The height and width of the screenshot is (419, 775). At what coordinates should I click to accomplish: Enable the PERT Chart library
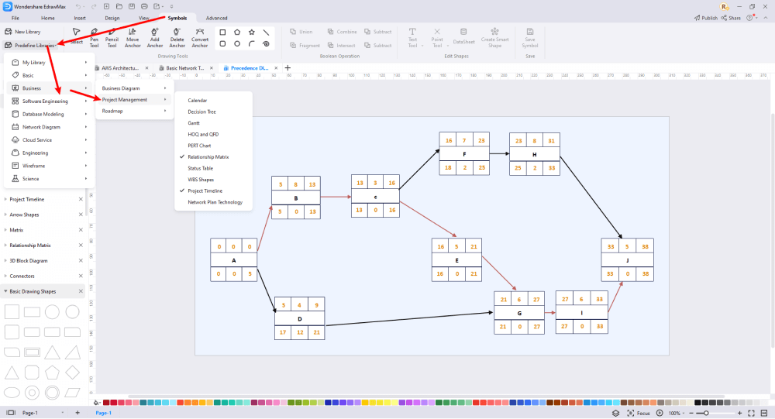pos(199,146)
